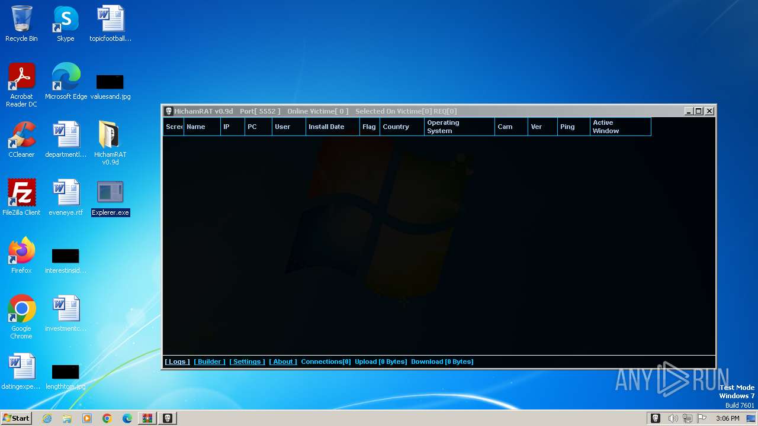Sort by the Ping column header
This screenshot has width=758, height=426.
point(574,127)
